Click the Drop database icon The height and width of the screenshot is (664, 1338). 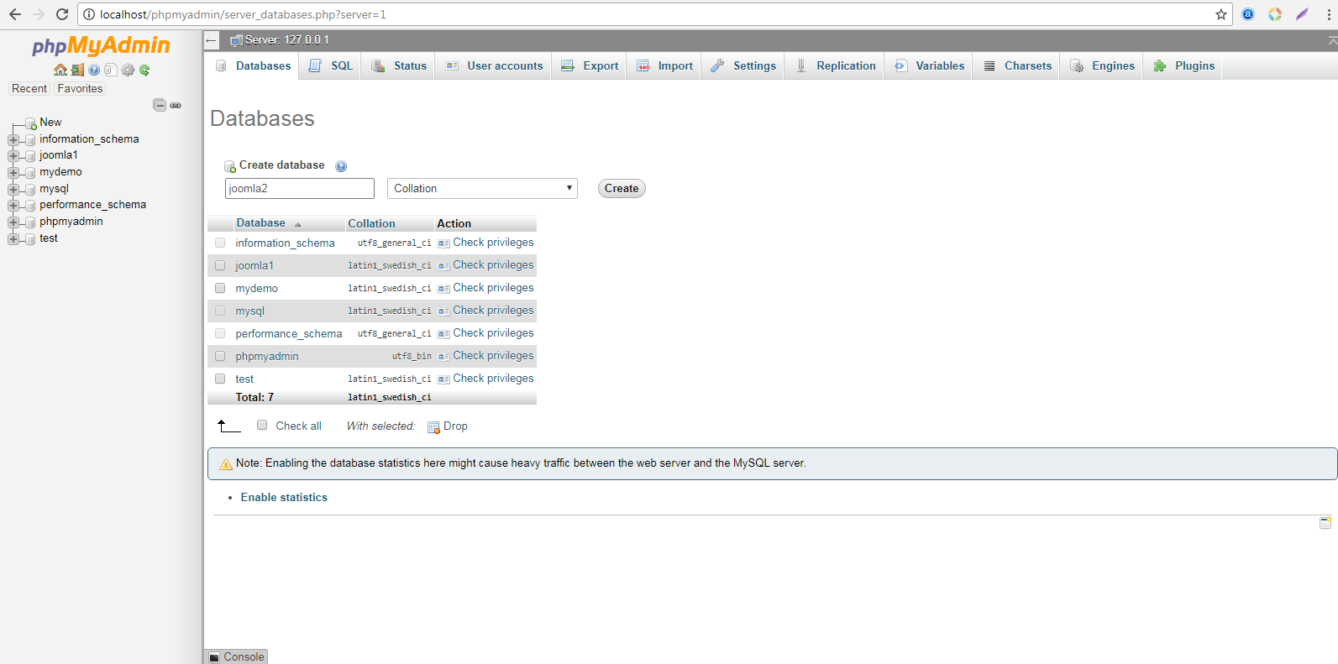tap(434, 427)
